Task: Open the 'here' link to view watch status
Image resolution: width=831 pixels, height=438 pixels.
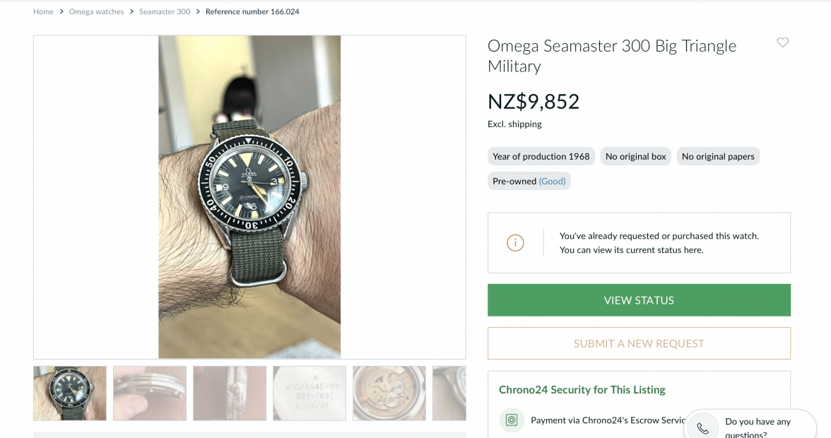Action: pos(694,249)
